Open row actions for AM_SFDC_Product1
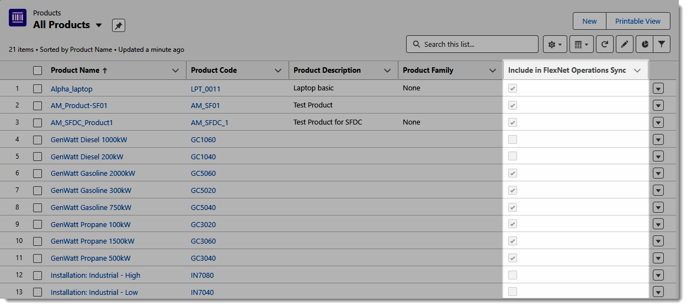 [x=658, y=122]
